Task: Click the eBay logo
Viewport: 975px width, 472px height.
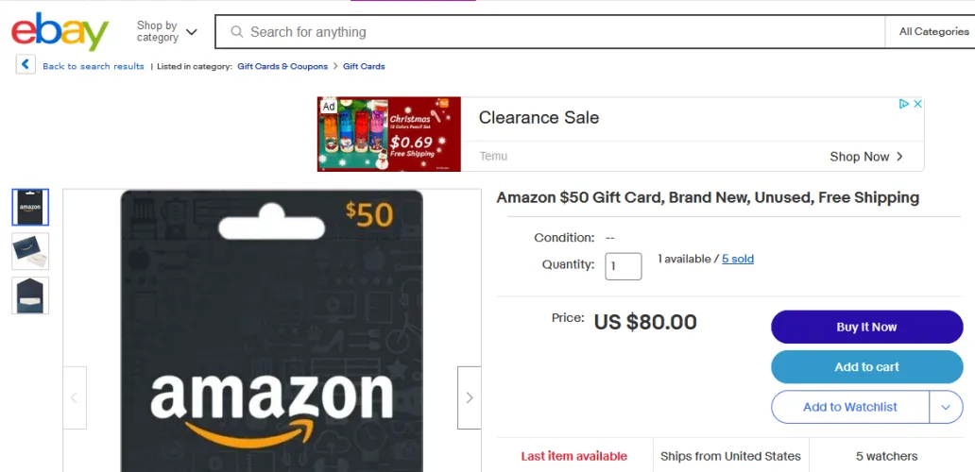Action: coord(60,32)
